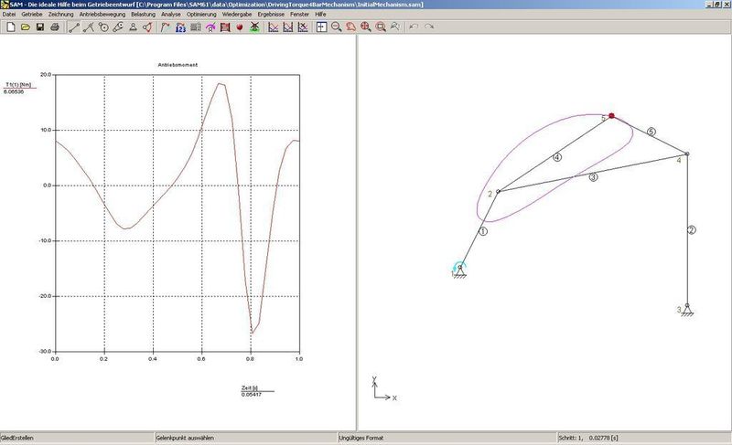This screenshot has height=445, width=732.
Task: Click the 123 numbering toolbar icon
Action: (180, 27)
